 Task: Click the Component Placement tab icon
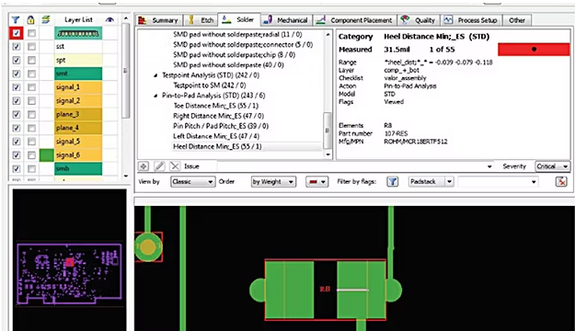click(321, 20)
